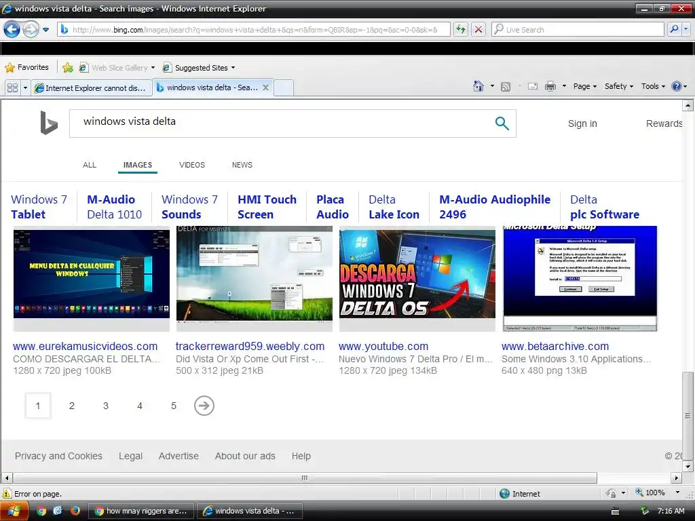Click the IE windows vista delta taskbar button
Image resolution: width=695 pixels, height=521 pixels.
(250, 511)
